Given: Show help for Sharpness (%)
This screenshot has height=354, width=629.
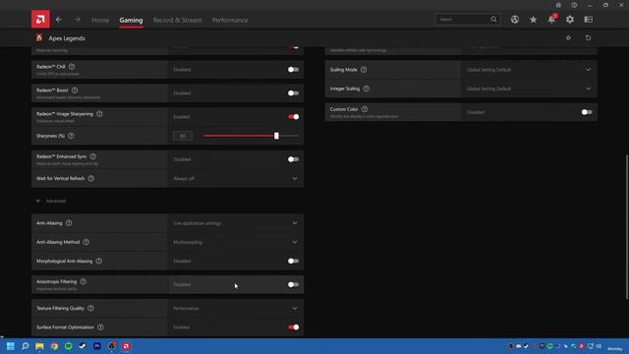Looking at the screenshot, I should pyautogui.click(x=71, y=136).
